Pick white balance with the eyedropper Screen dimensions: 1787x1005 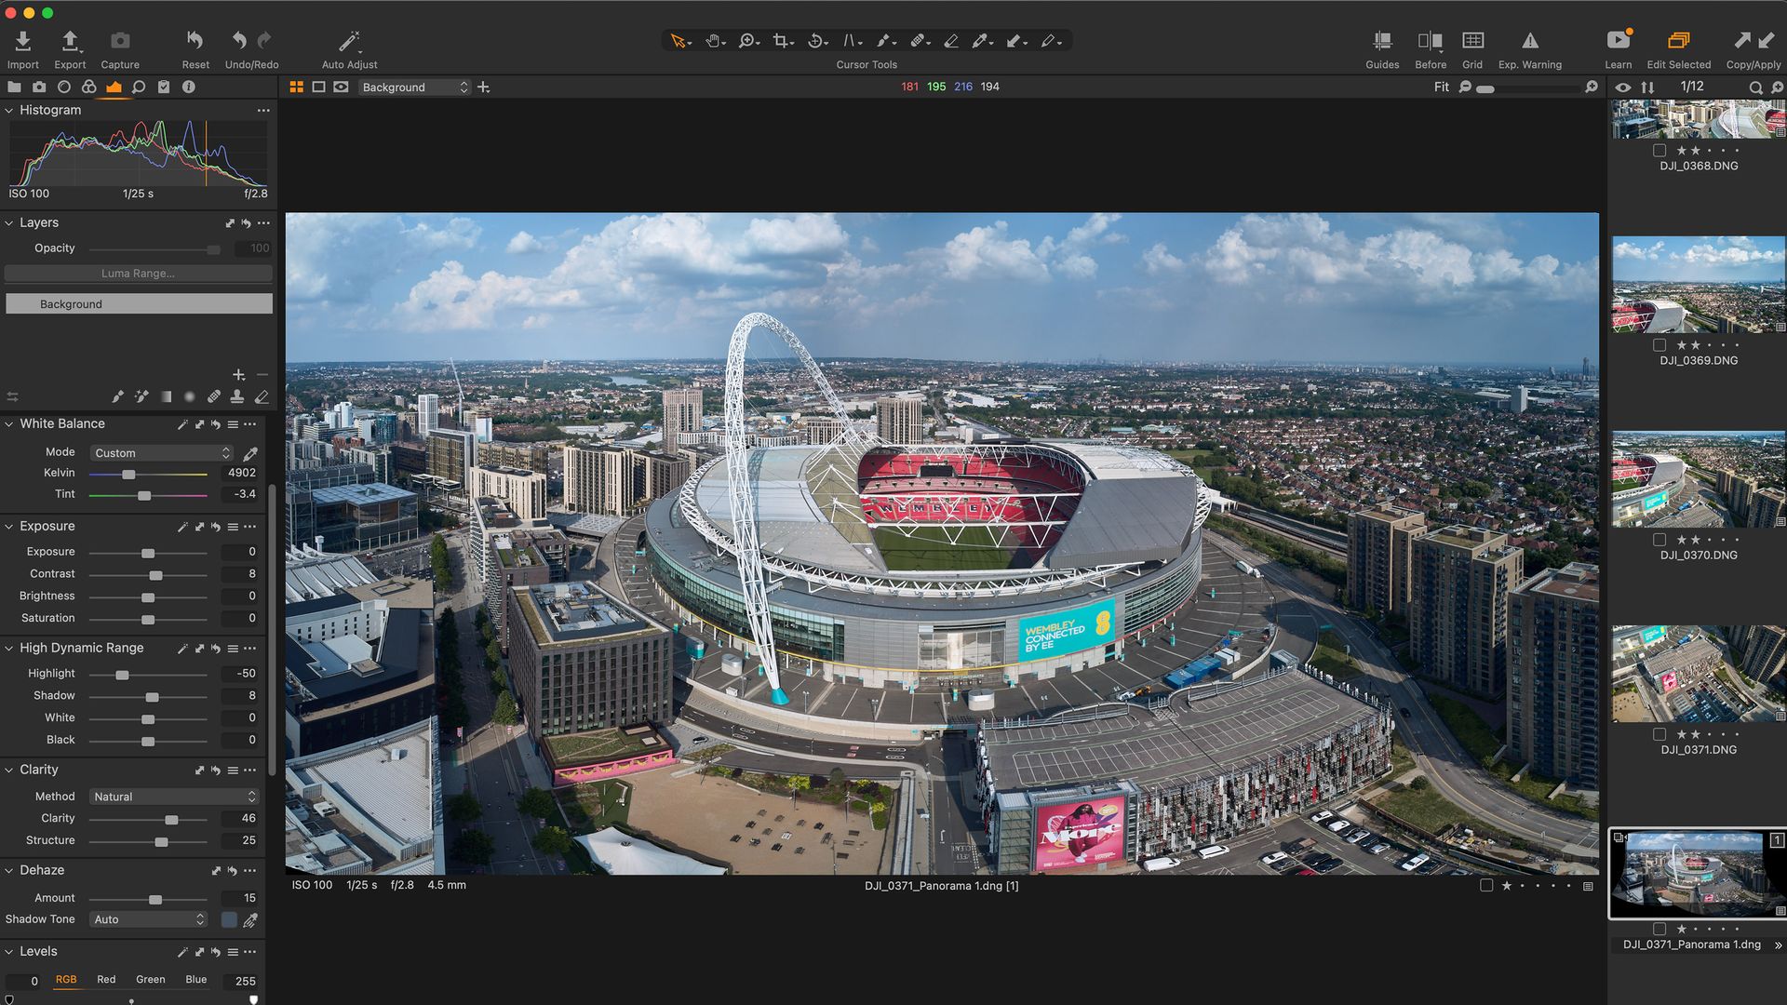click(249, 453)
